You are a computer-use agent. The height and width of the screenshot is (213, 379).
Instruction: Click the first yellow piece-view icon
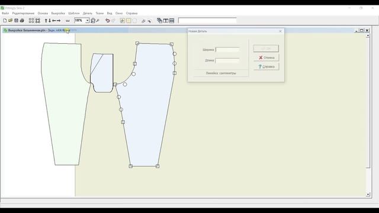pos(123,21)
